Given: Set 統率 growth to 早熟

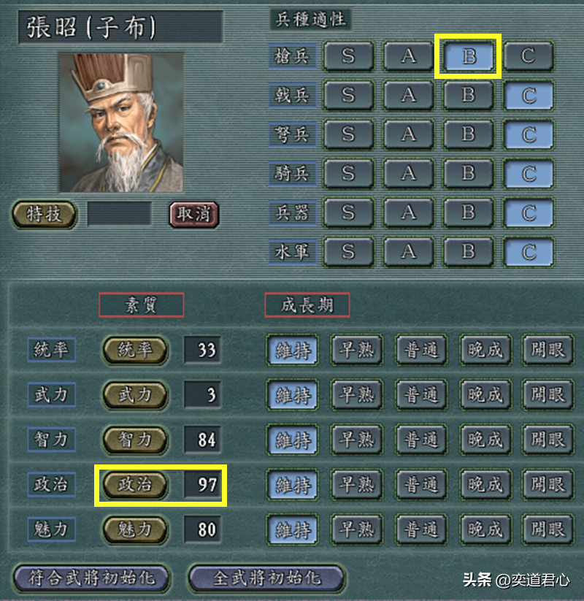Looking at the screenshot, I should (357, 350).
